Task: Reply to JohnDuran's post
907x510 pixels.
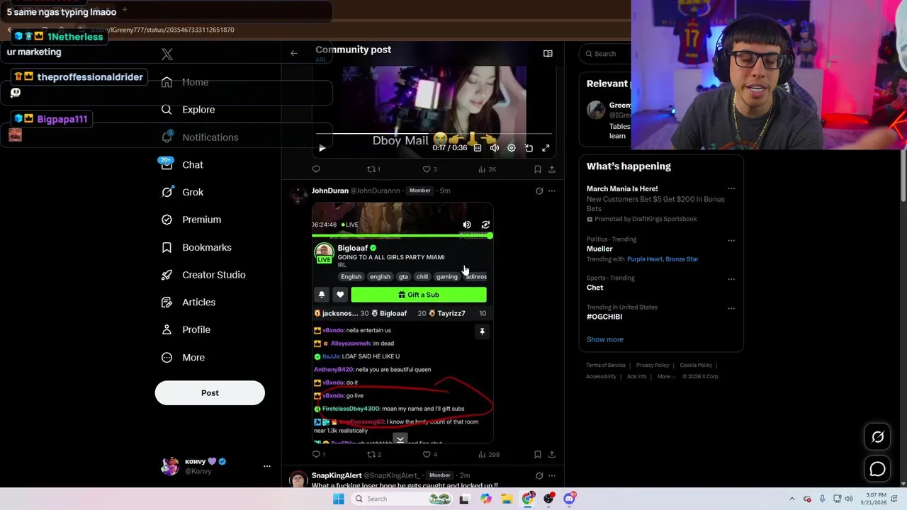Action: click(319, 454)
